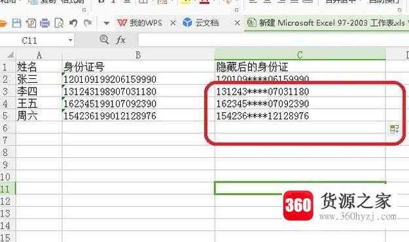Click the Print icon
The image size is (409, 242).
pos(45,23)
